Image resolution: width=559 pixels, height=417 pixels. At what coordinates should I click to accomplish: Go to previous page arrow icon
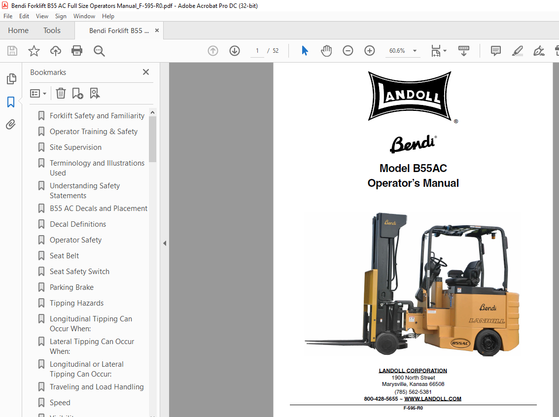pyautogui.click(x=213, y=51)
